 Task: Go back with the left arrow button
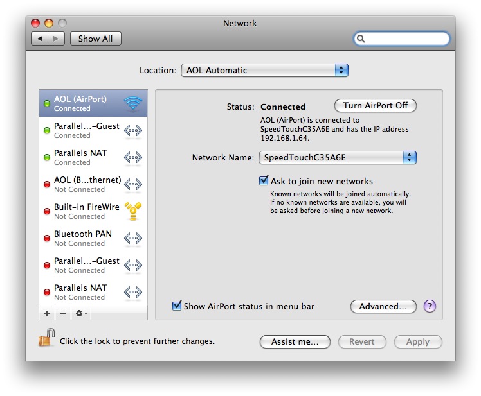tap(40, 39)
